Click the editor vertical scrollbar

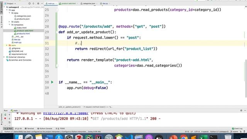point(246,79)
